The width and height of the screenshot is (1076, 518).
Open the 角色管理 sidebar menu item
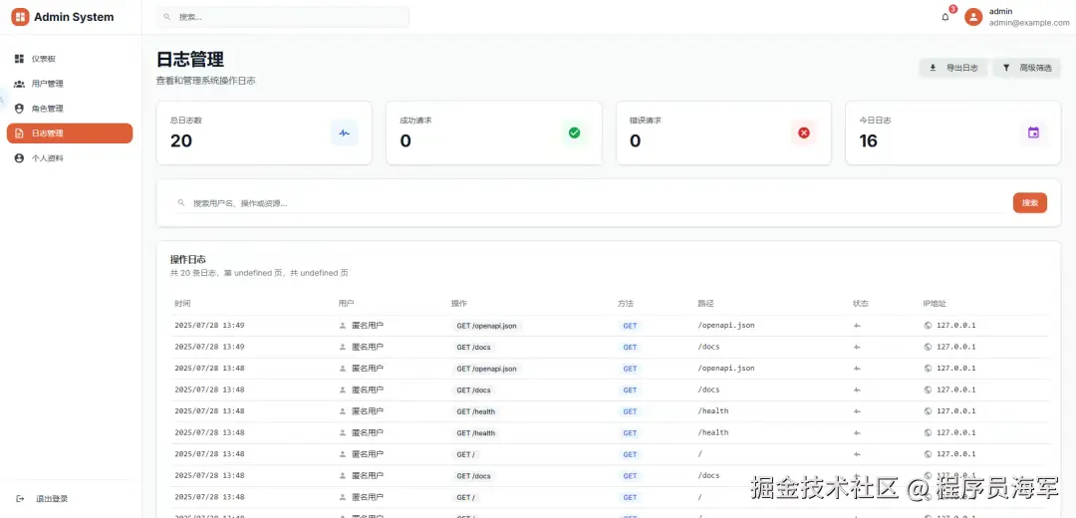pyautogui.click(x=70, y=109)
